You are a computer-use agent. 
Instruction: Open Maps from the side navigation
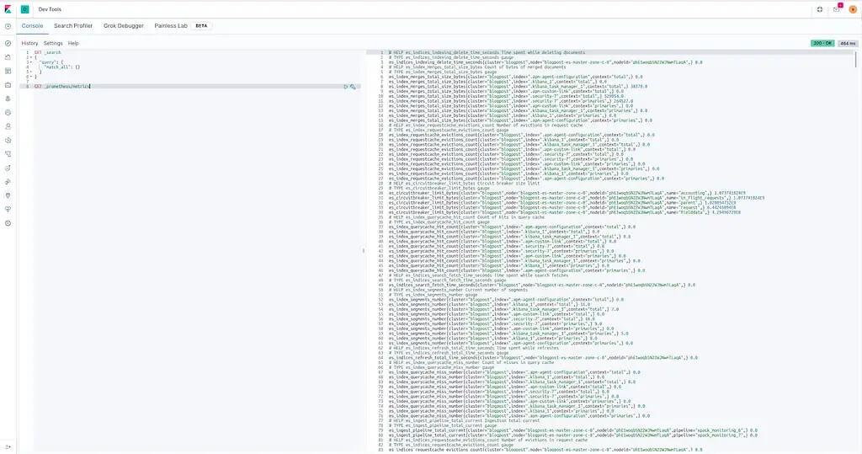(8, 99)
